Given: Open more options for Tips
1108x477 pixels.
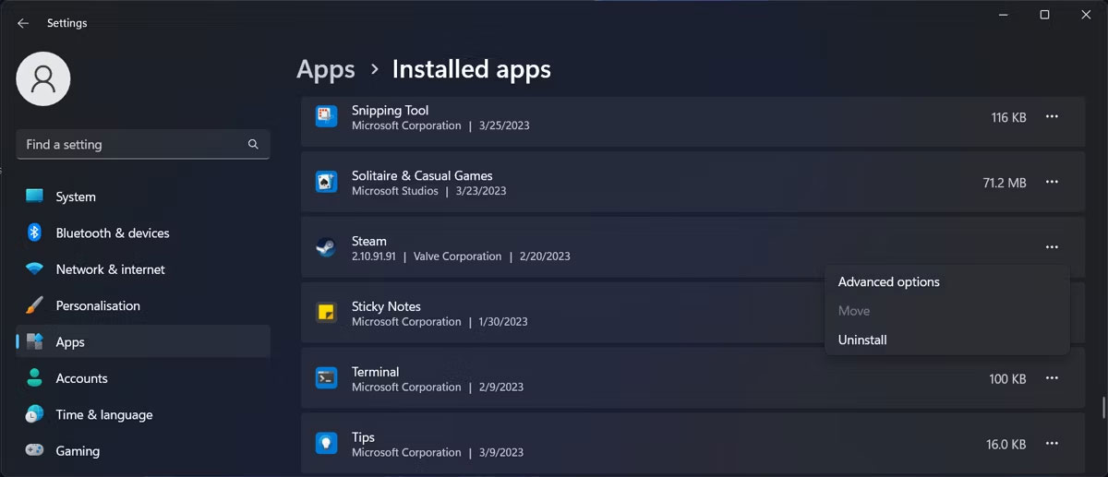Looking at the screenshot, I should click(x=1052, y=444).
